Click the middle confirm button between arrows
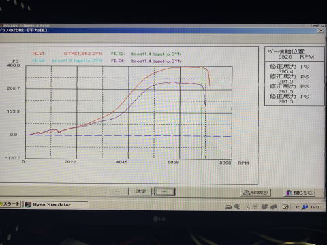The image size is (327, 245). click(x=141, y=191)
